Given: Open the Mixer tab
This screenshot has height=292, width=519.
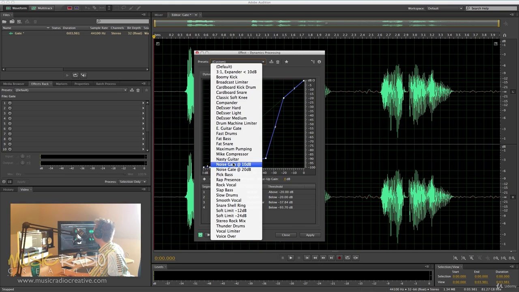Looking at the screenshot, I should pos(159,15).
